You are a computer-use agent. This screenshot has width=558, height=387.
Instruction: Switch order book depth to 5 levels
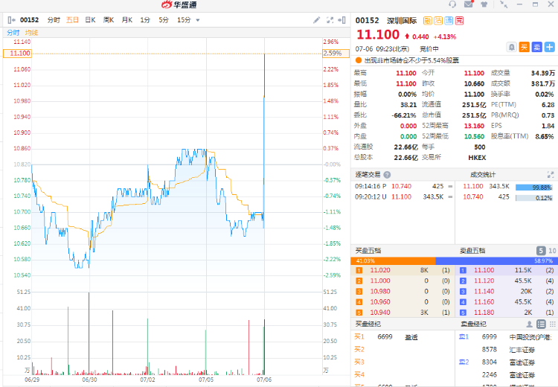pos(541,251)
